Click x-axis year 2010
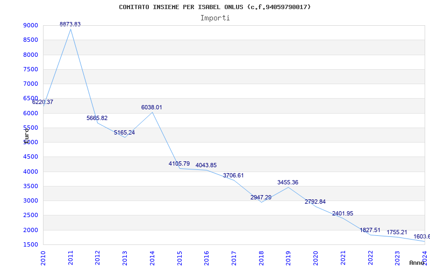Screen dimensions: 430x268 [x=43, y=258]
